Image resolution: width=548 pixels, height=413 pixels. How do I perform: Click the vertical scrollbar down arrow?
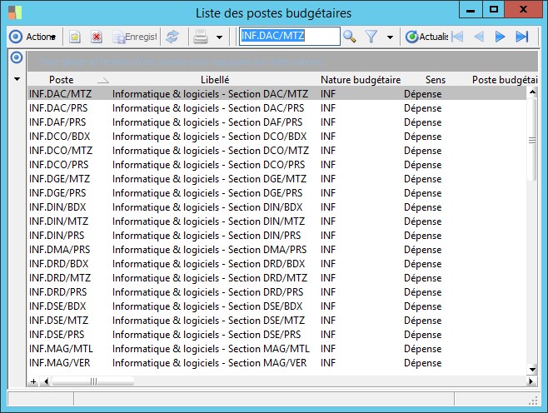(x=532, y=369)
